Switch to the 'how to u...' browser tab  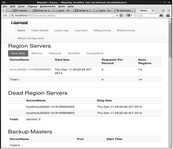pos(43,10)
